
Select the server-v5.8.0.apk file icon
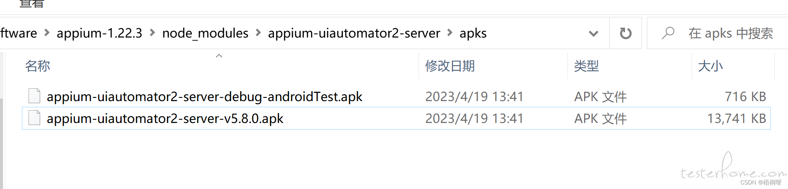(34, 118)
